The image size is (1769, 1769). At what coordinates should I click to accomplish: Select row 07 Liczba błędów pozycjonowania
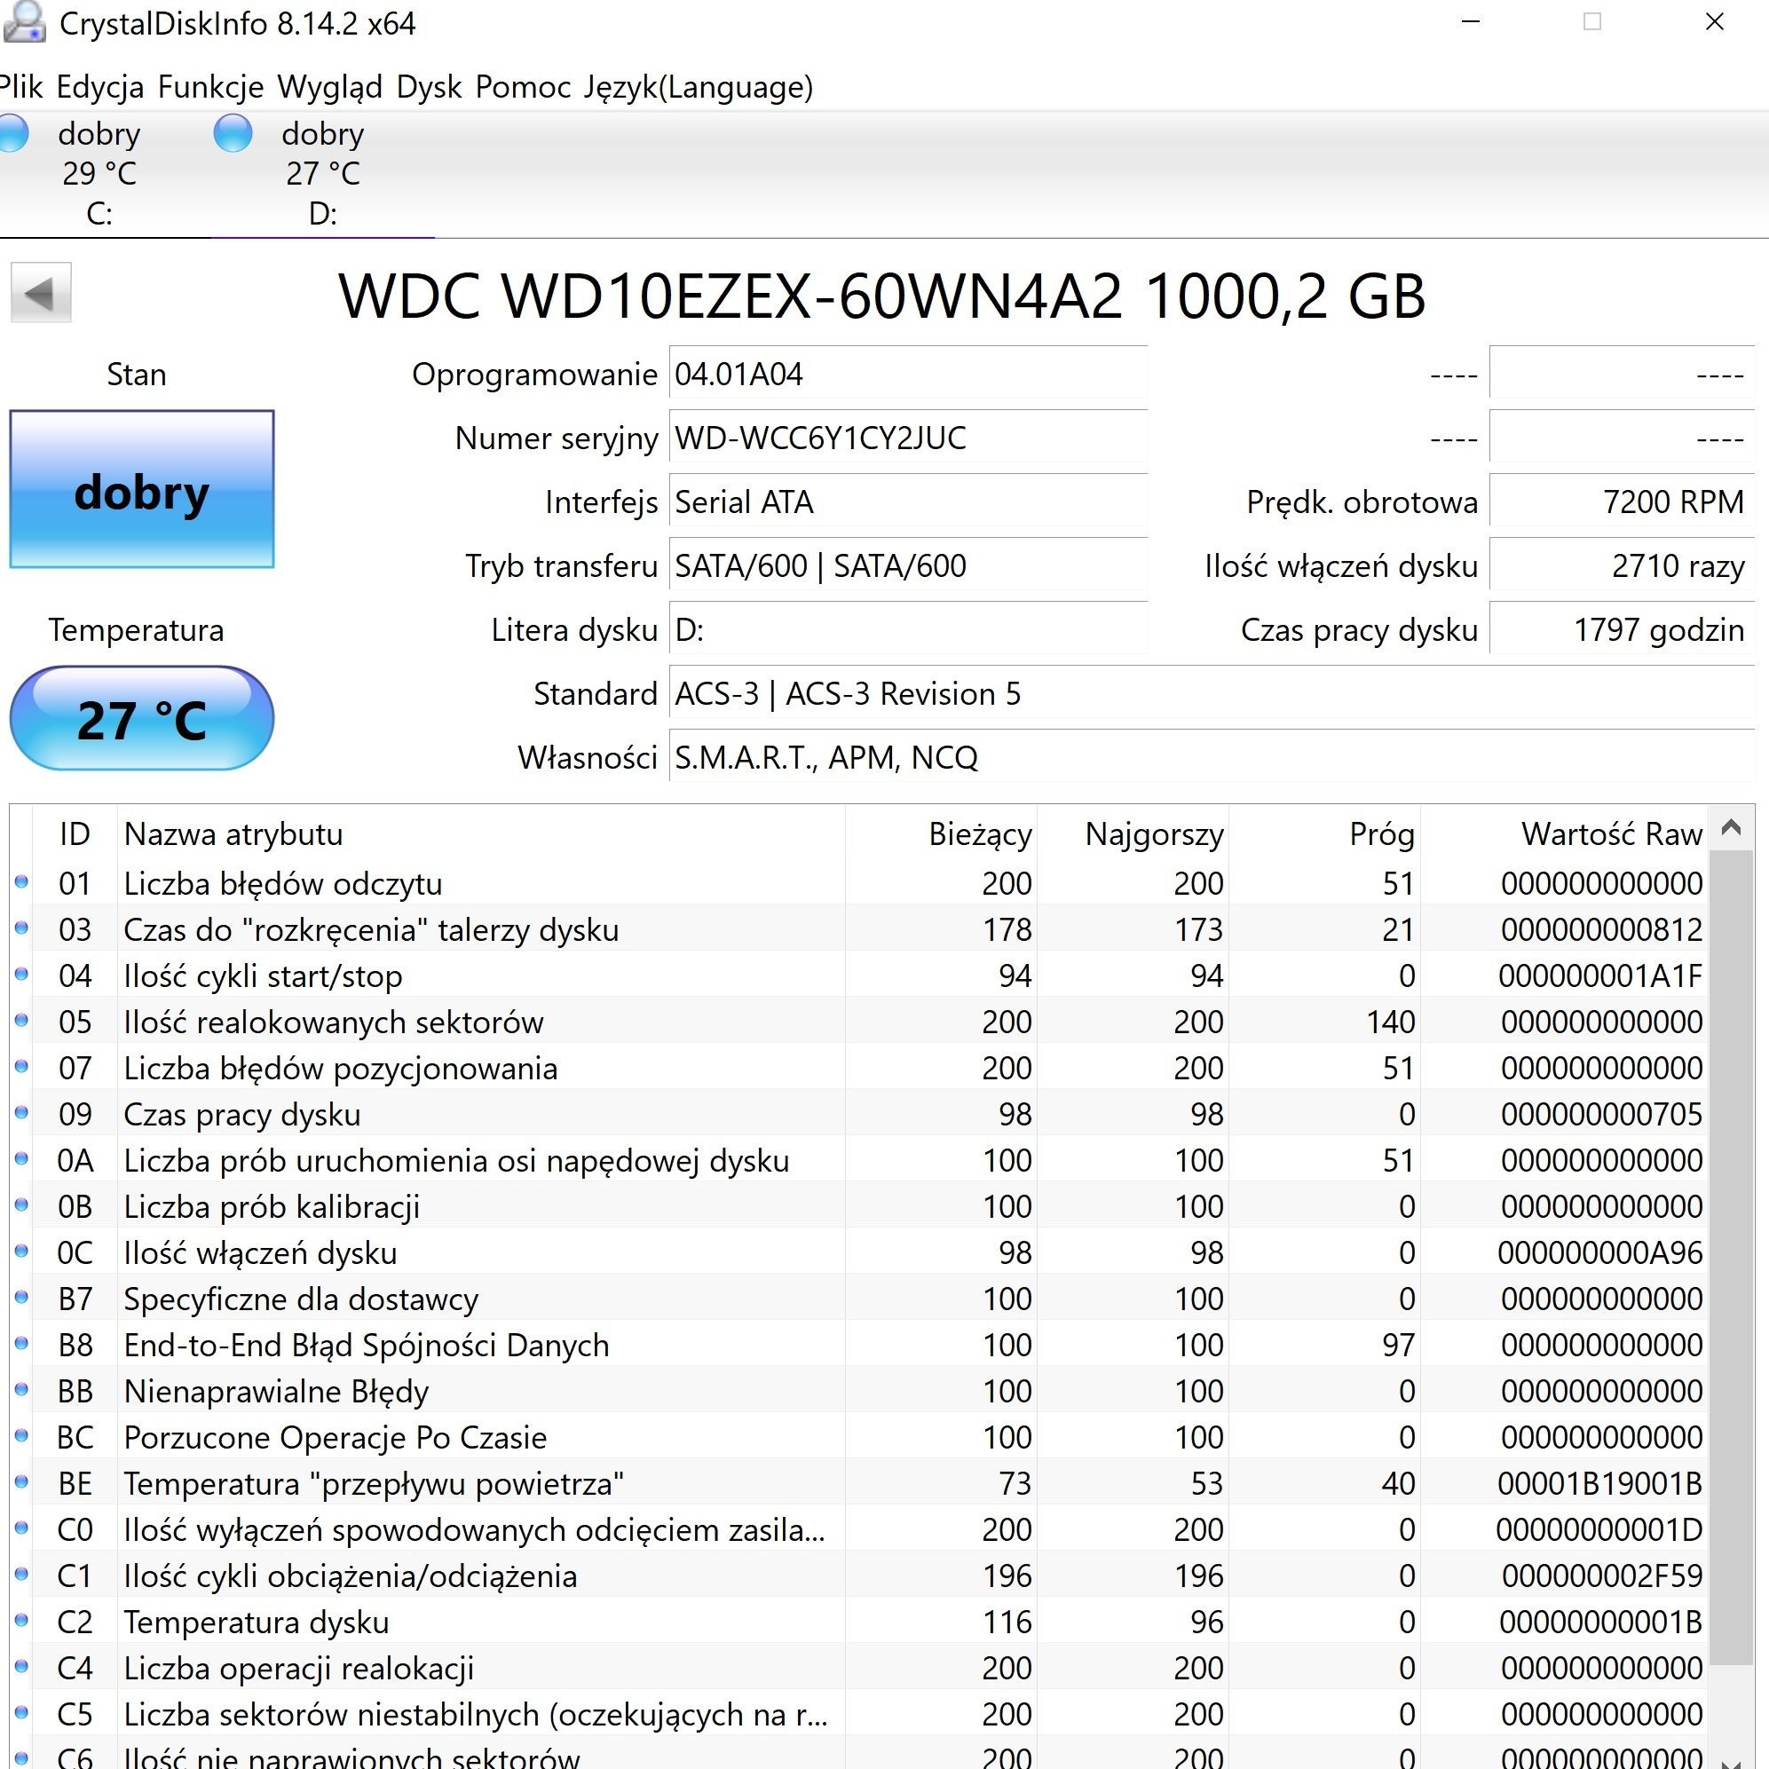coord(859,1068)
